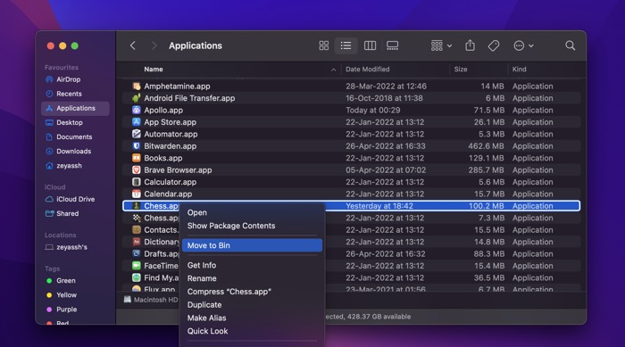The height and width of the screenshot is (347, 625).
Task: Click the Share toolbar icon
Action: click(470, 45)
